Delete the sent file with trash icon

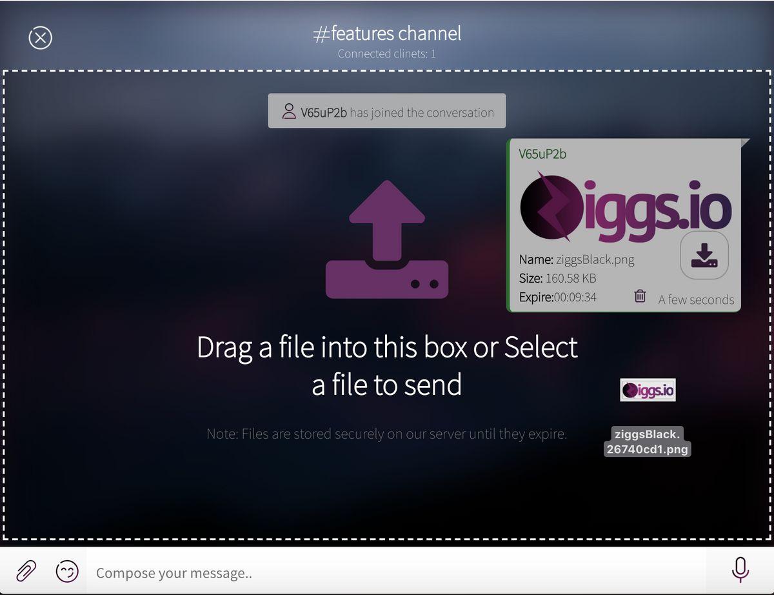click(x=640, y=296)
